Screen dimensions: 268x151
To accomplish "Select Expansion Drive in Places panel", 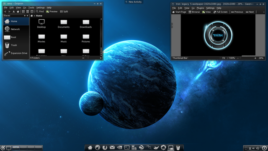I will click(16, 53).
